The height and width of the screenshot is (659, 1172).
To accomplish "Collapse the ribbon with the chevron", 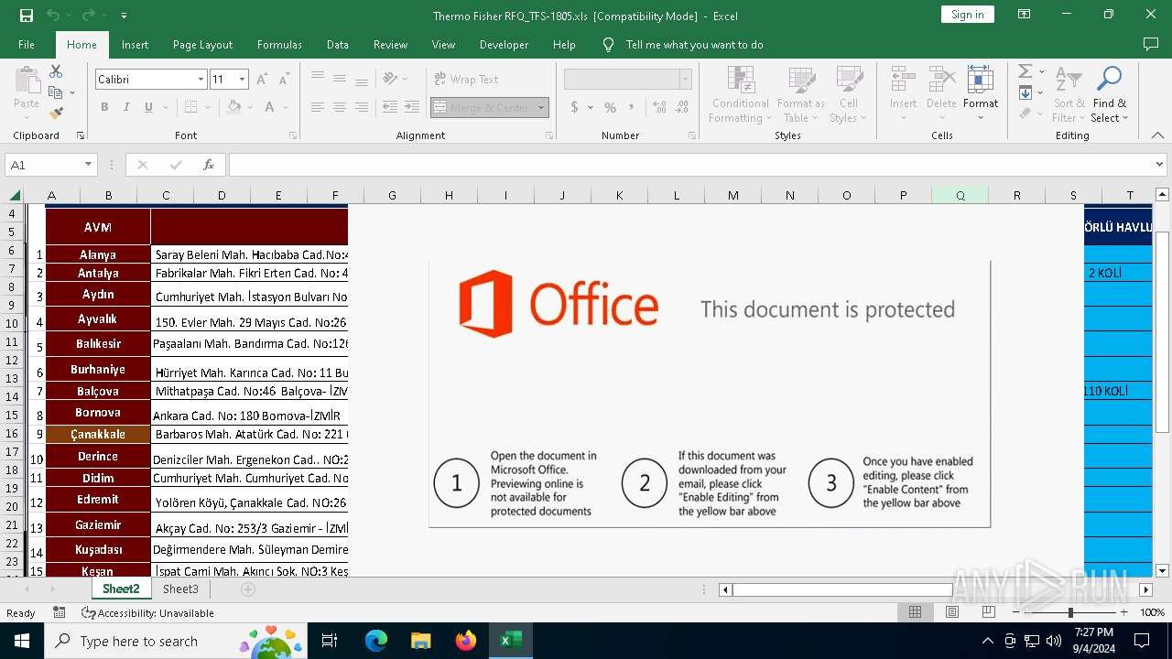I will click(x=1157, y=135).
